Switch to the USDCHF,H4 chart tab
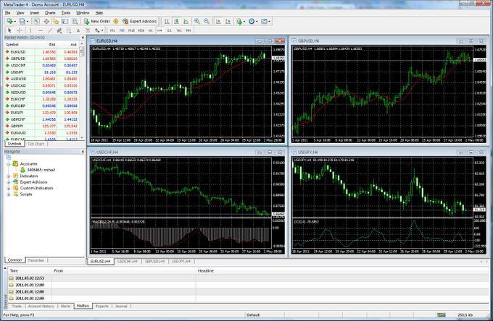493x321 pixels. pyautogui.click(x=128, y=261)
